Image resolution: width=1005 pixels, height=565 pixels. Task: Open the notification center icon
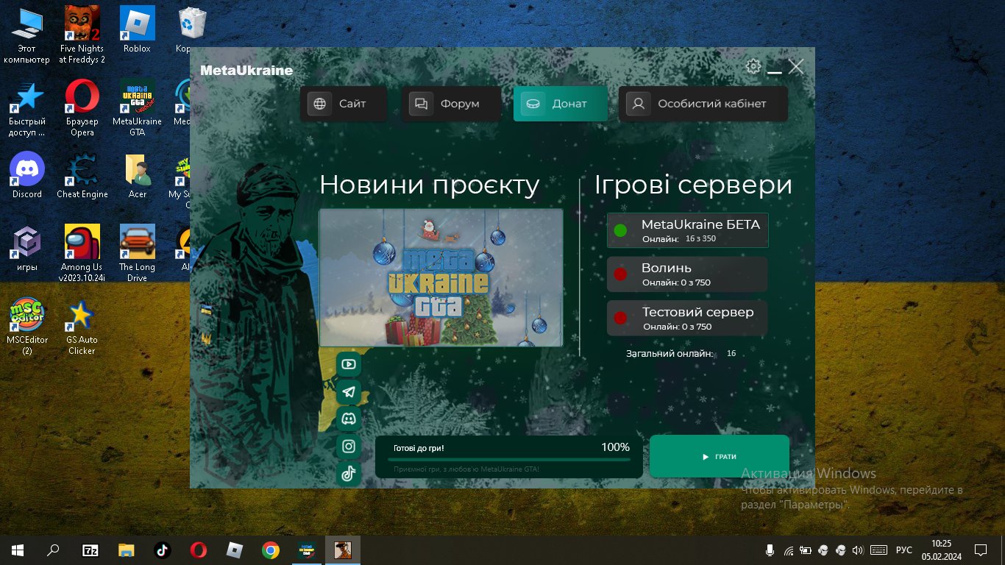(981, 550)
